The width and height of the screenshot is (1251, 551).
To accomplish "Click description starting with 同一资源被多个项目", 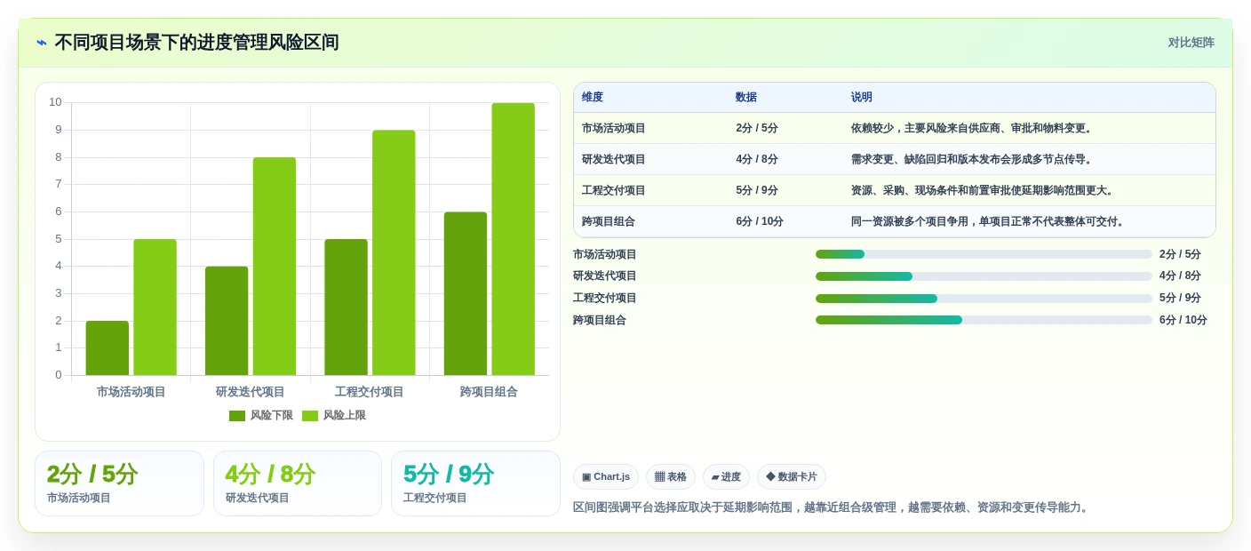I will (990, 221).
